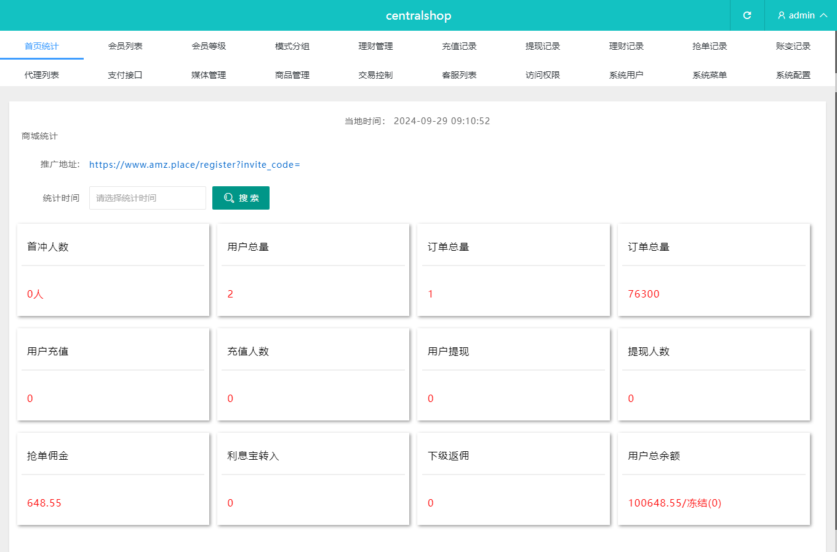Click the page vertical scrollbar

(835, 307)
